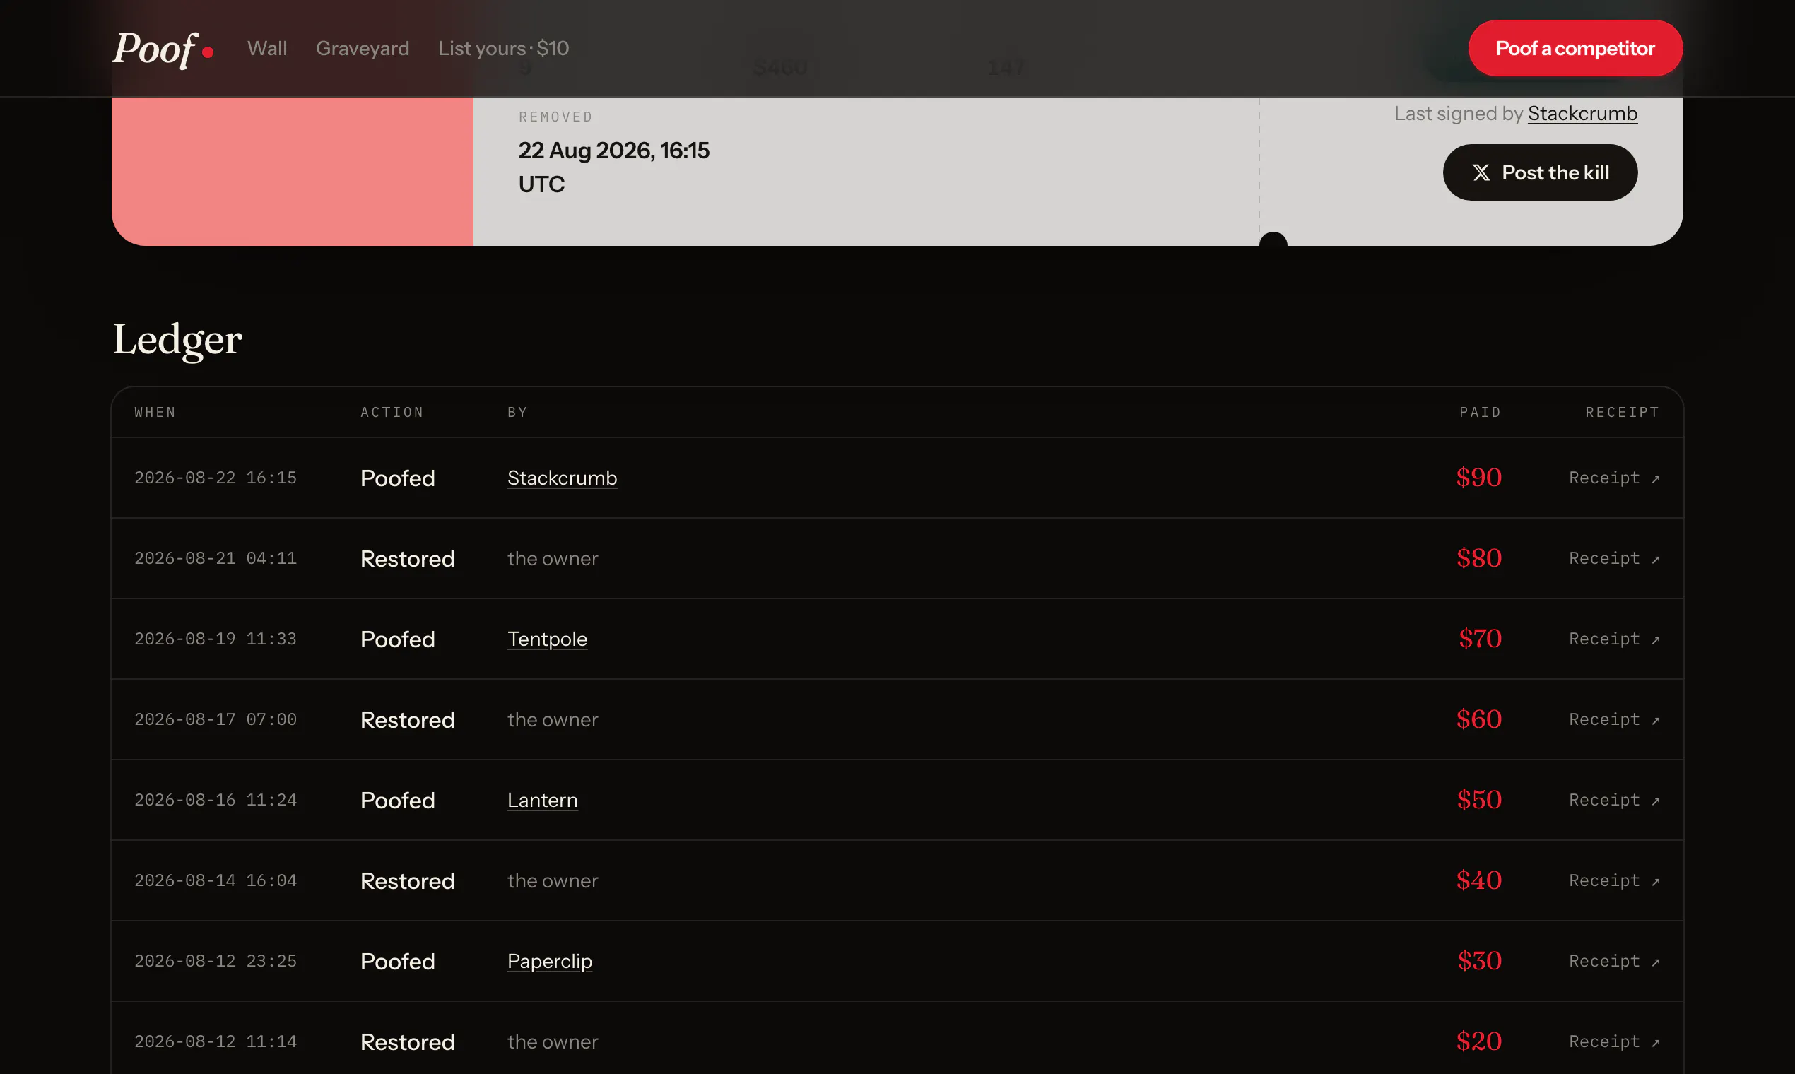Select timestamp 2026-08-21 04:11
This screenshot has width=1795, height=1074.
(216, 559)
